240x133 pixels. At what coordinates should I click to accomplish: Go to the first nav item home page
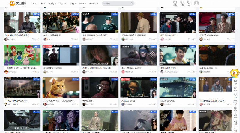pos(34,4)
